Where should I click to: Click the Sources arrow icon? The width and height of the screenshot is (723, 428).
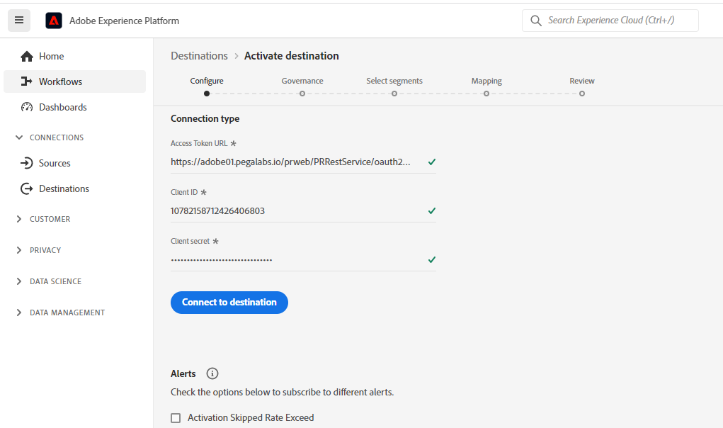coord(27,163)
